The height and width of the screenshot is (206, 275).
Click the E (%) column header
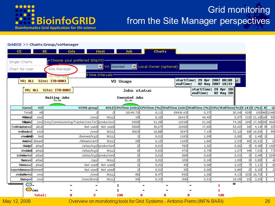[x=256, y=108]
